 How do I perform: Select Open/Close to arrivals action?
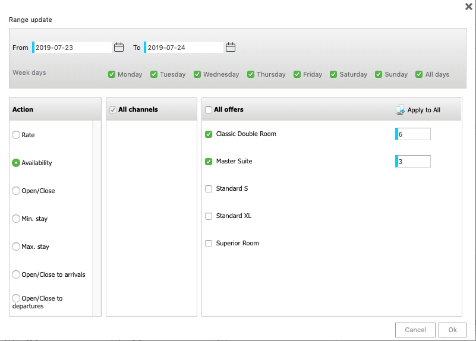pos(16,274)
